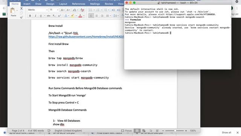Click the zoom in plus button
This screenshot has width=241, height=136.
[186, 131]
